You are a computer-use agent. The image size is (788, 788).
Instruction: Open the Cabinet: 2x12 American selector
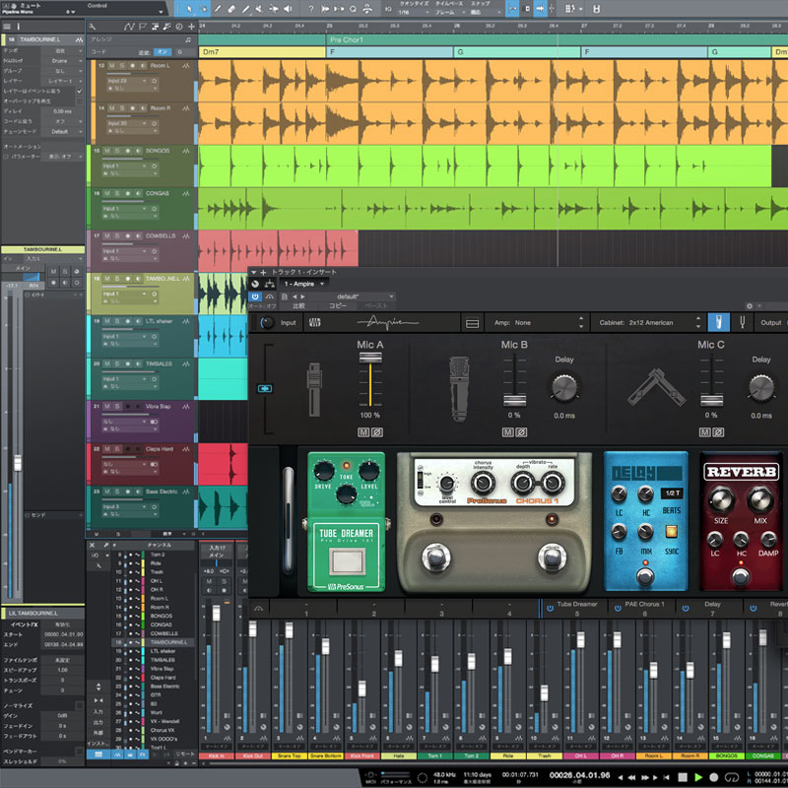pyautogui.click(x=648, y=323)
